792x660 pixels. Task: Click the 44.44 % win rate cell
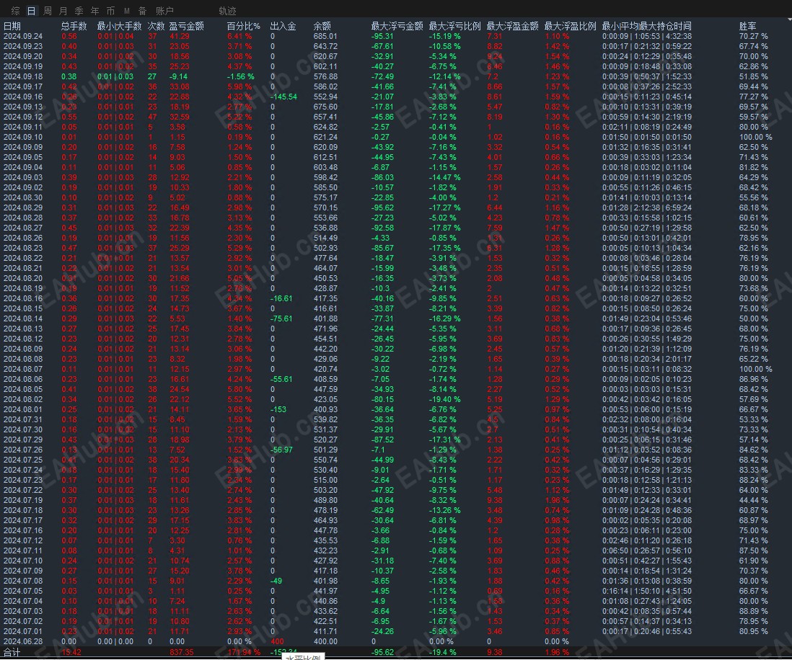coord(753,501)
